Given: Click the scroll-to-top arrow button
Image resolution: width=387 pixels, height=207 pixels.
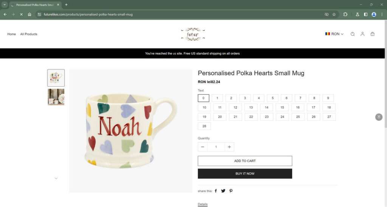Looking at the screenshot, I should click(379, 117).
